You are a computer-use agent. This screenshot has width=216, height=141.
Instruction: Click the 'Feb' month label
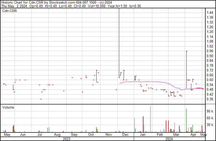pyautogui.click(x=160, y=135)
